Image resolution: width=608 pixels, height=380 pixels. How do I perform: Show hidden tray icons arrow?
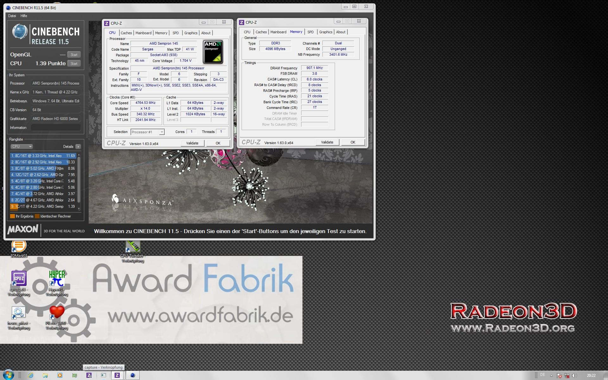pos(551,376)
